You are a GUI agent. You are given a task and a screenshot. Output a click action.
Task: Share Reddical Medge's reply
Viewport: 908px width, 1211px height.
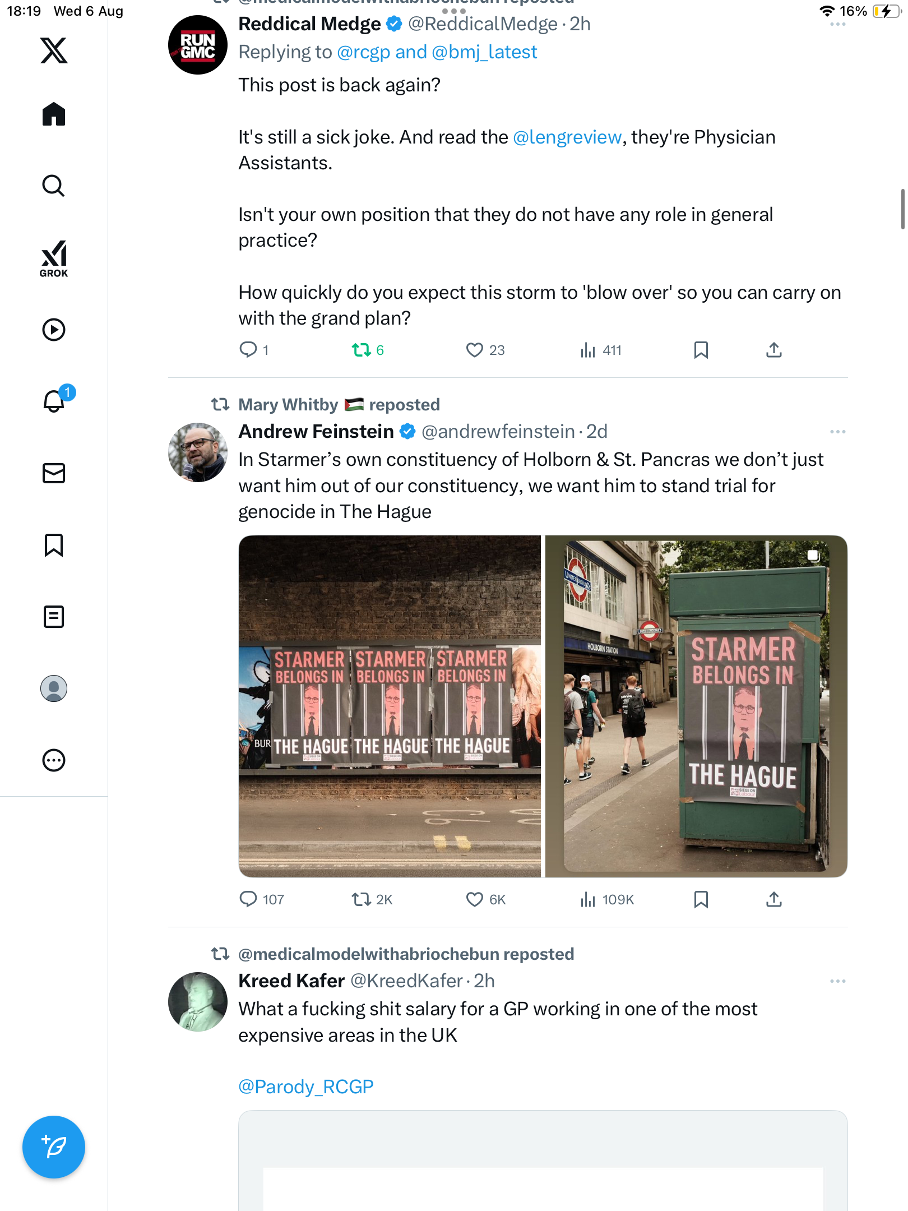(x=773, y=350)
